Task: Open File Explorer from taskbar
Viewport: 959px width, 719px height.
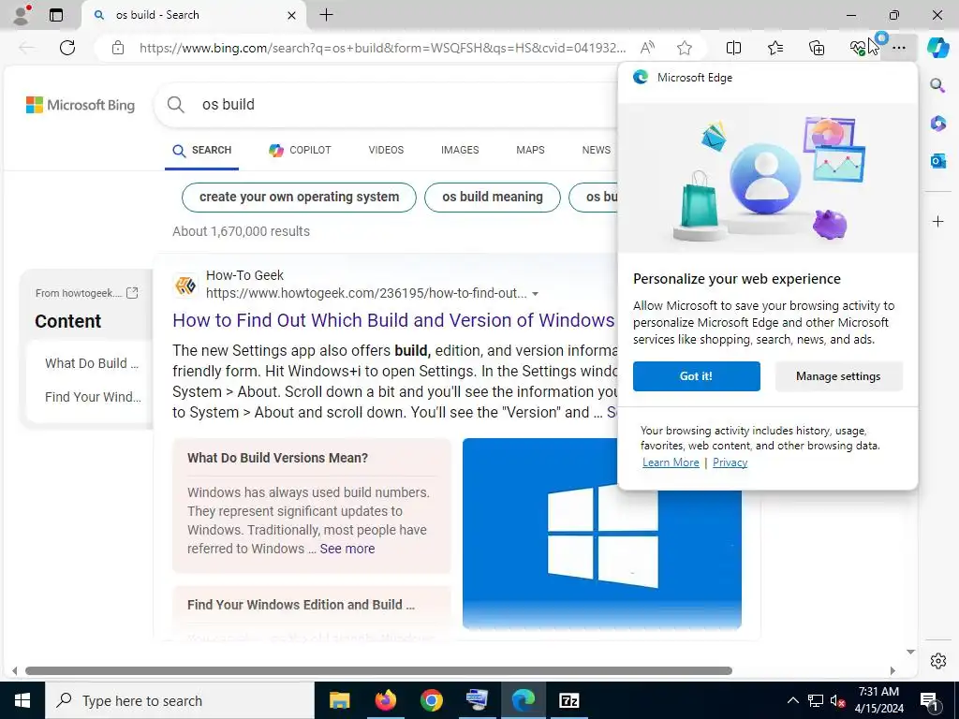Action: tap(339, 700)
